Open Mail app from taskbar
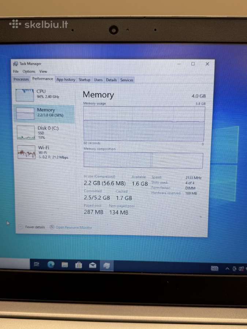Viewport: 247px width, 329px height. tap(93, 266)
